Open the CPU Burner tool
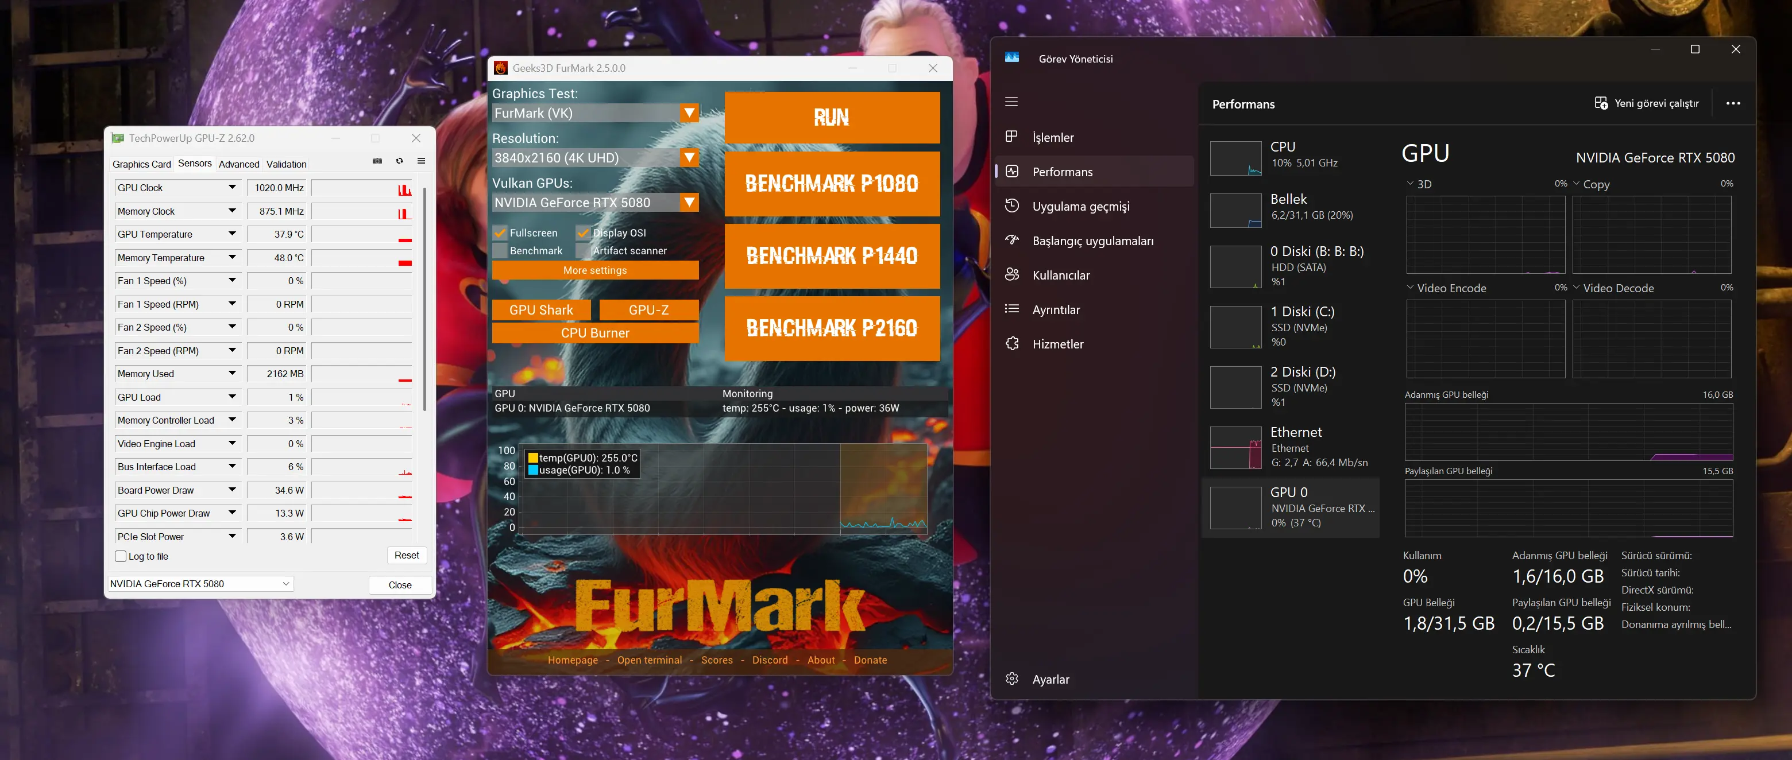The image size is (1792, 760). (595, 332)
